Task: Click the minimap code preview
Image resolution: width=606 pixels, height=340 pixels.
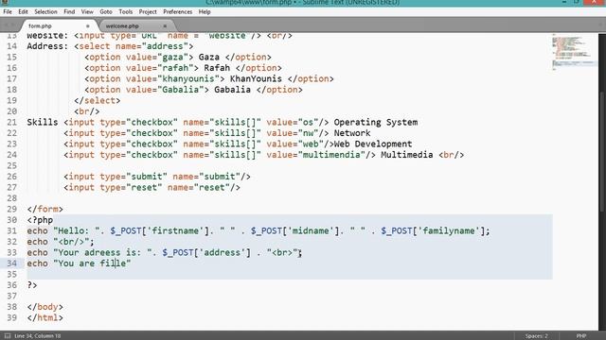Action: pyautogui.click(x=574, y=53)
